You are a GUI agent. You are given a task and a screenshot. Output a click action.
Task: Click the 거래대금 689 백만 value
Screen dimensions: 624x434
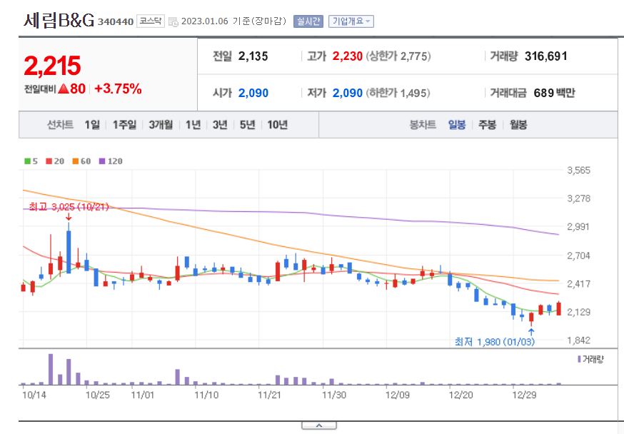tap(554, 93)
